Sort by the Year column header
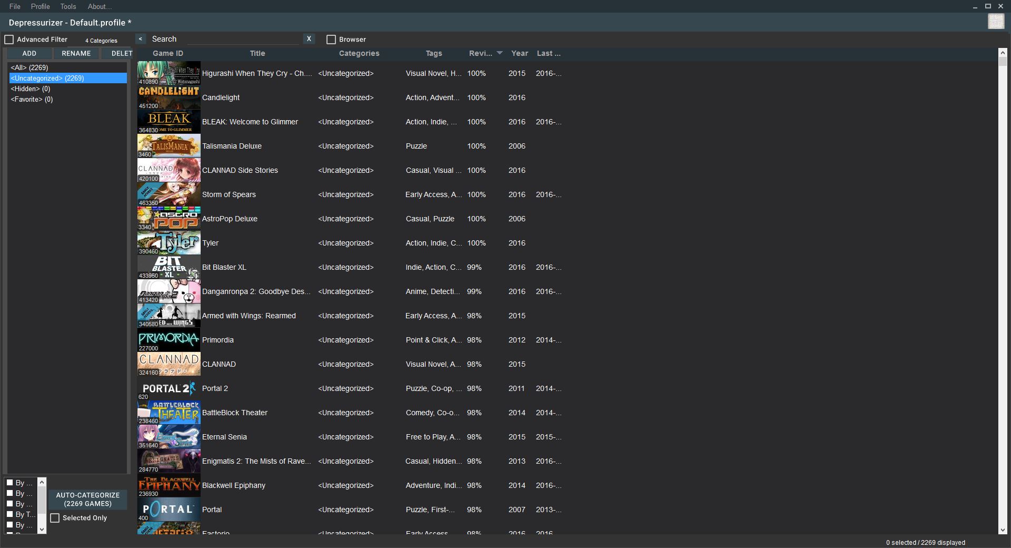1011x548 pixels. point(520,53)
